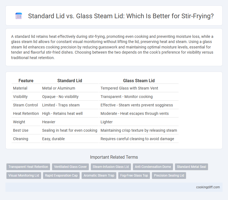228x200 pixels.
Task: Choose the Anti-Condensation Dome tag
Action: 153,167
